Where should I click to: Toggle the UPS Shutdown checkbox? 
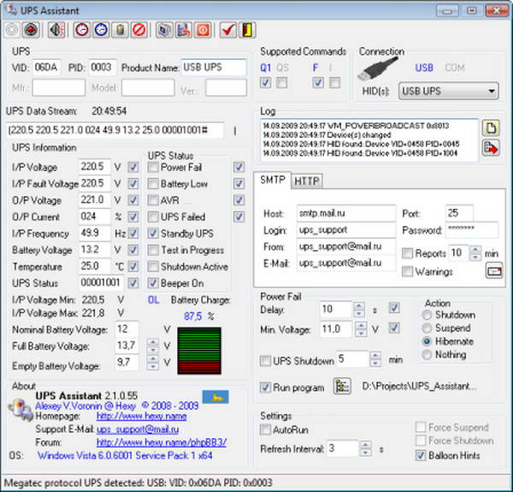pyautogui.click(x=265, y=360)
